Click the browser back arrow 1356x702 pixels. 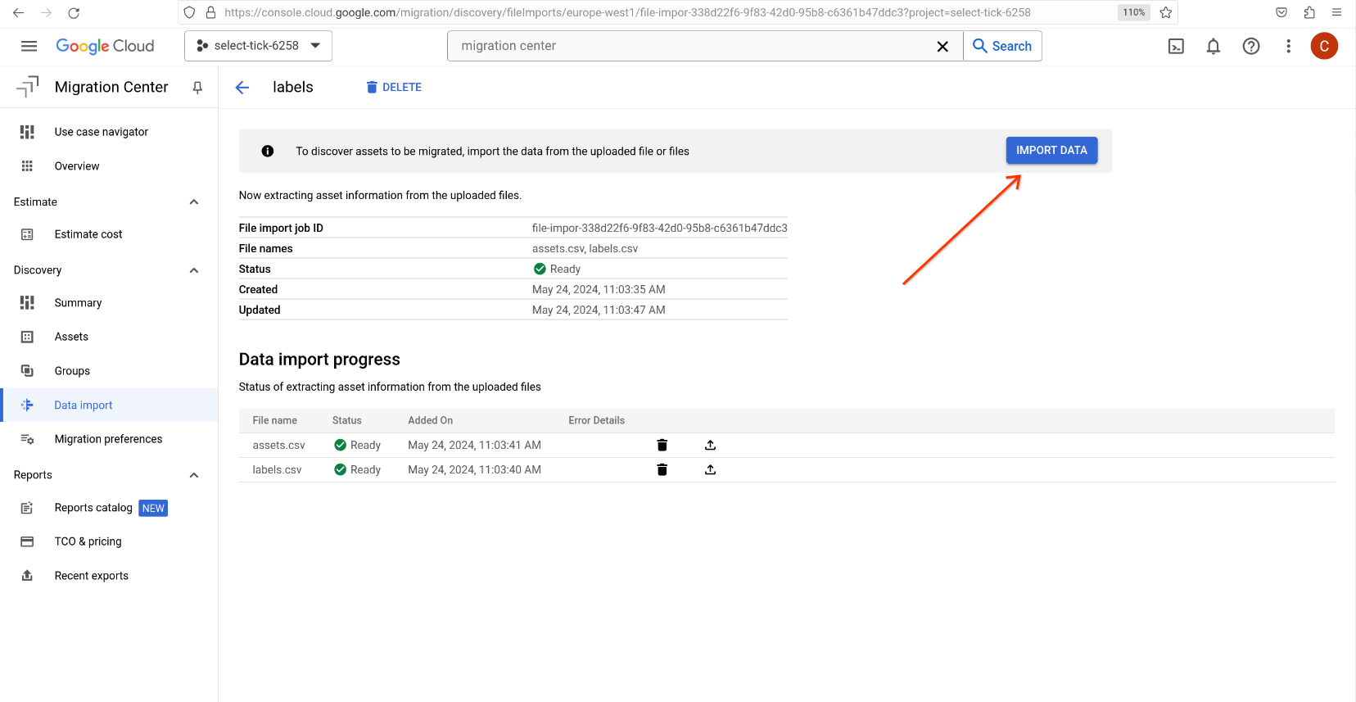point(19,12)
